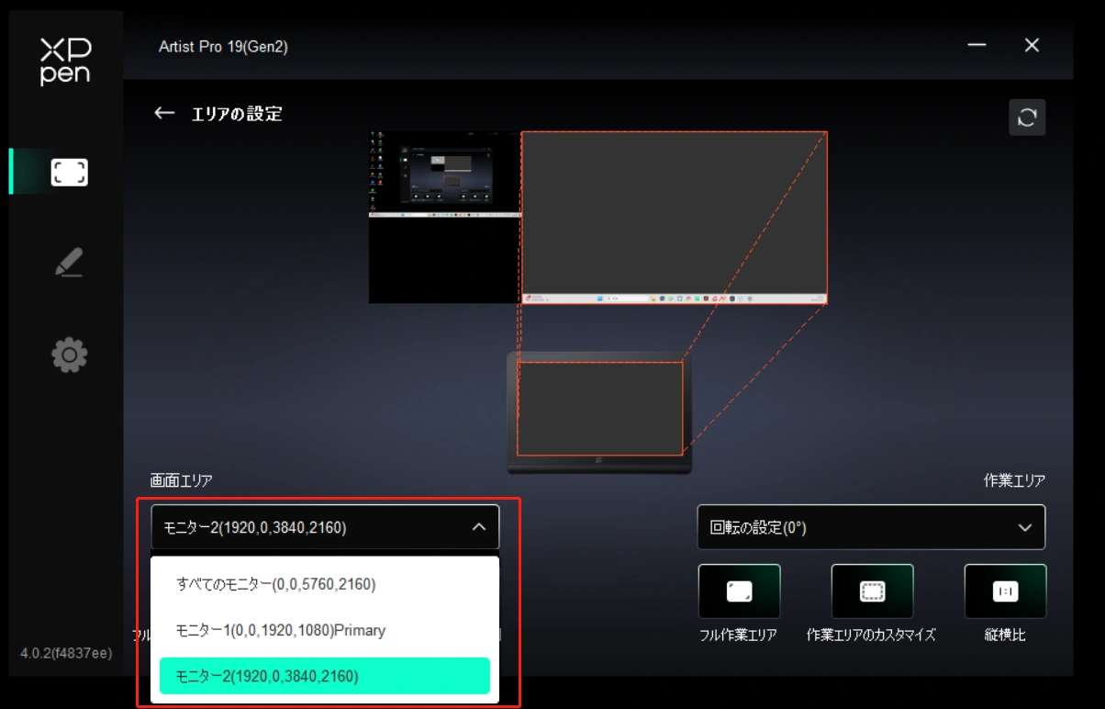Viewport: 1105px width, 709px height.
Task: Select the highlighted モニター2 list option
Action: (x=325, y=676)
